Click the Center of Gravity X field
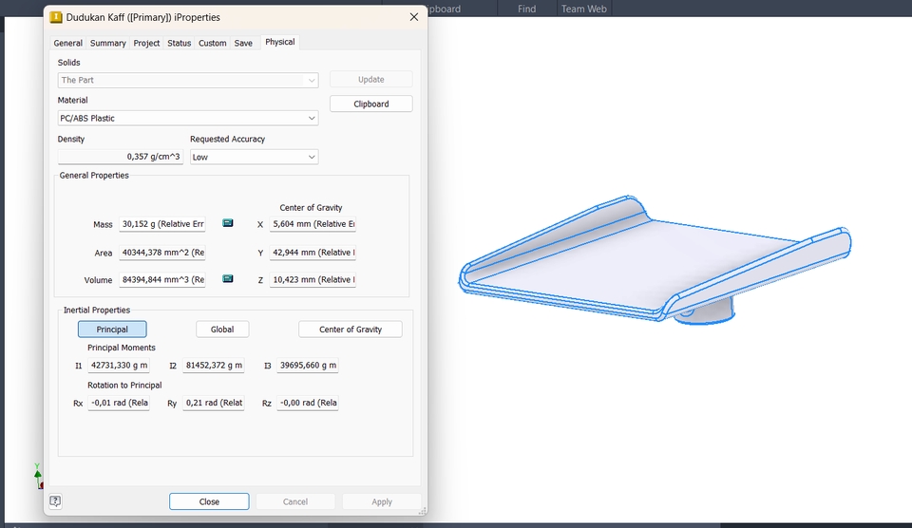Image resolution: width=912 pixels, height=528 pixels. point(313,224)
